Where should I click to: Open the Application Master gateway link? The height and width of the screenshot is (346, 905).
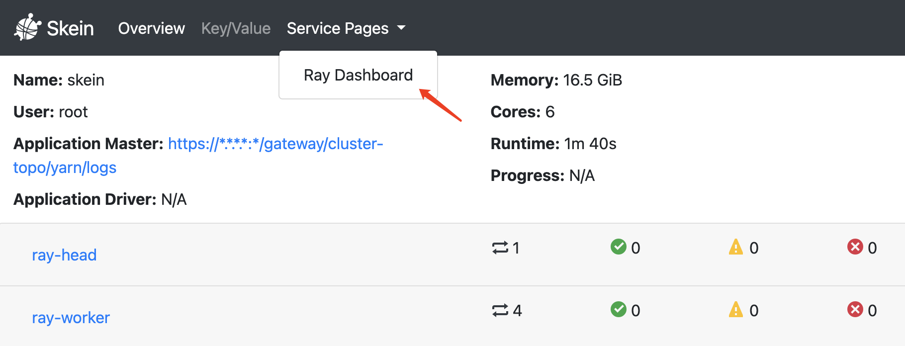pos(198,156)
